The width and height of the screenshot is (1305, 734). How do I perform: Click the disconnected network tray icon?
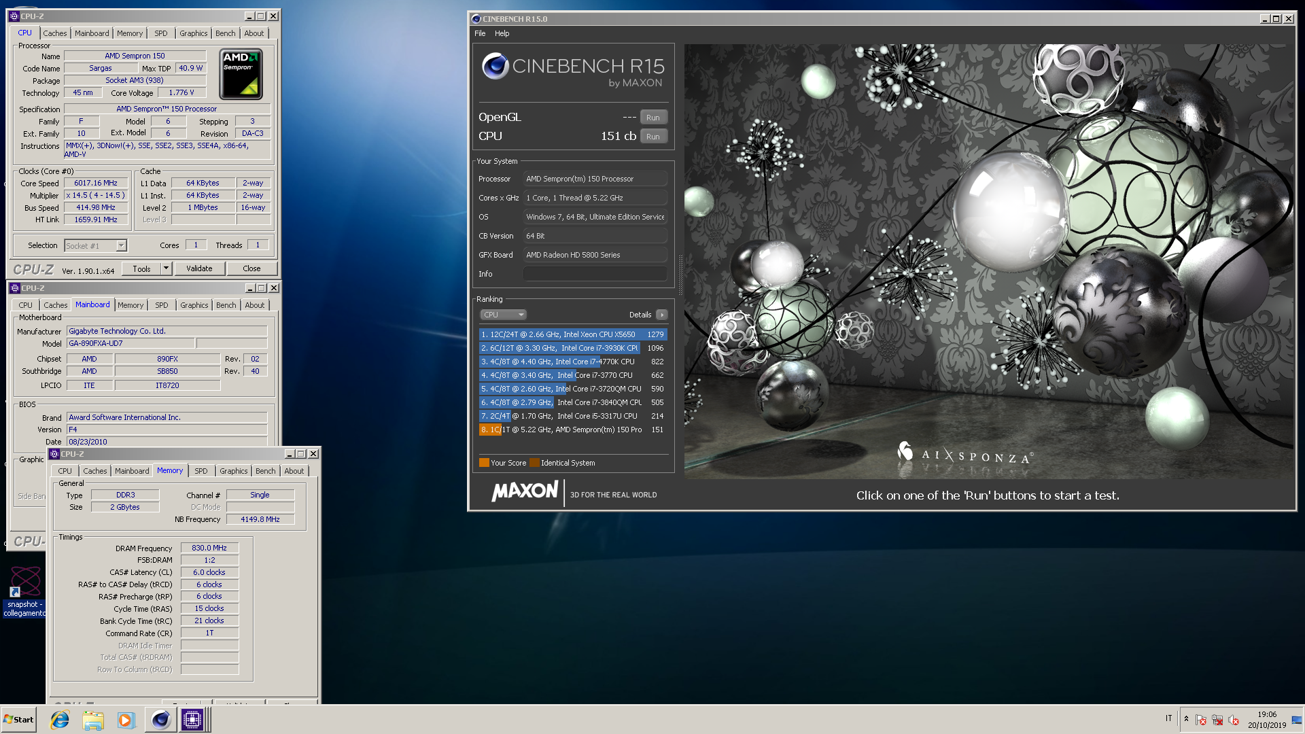1217,720
